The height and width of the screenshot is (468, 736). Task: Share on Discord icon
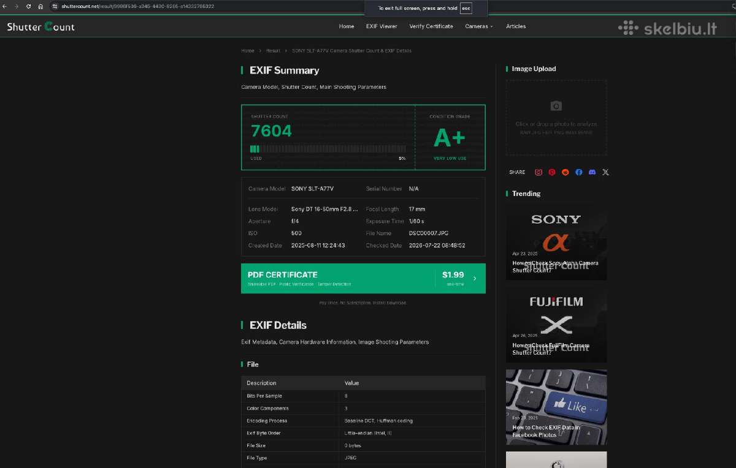tap(592, 172)
